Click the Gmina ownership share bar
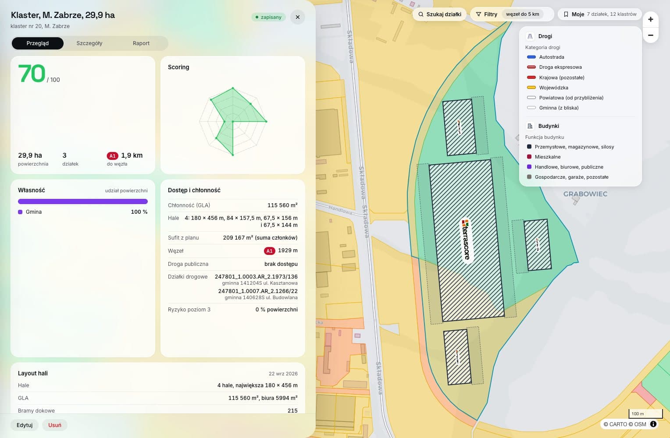Image resolution: width=670 pixels, height=438 pixels. 83,201
